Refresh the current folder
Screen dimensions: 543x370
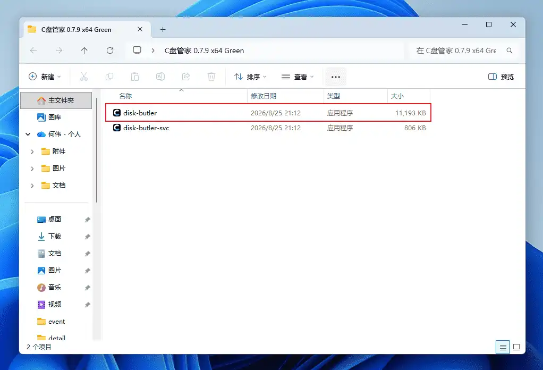(x=110, y=51)
